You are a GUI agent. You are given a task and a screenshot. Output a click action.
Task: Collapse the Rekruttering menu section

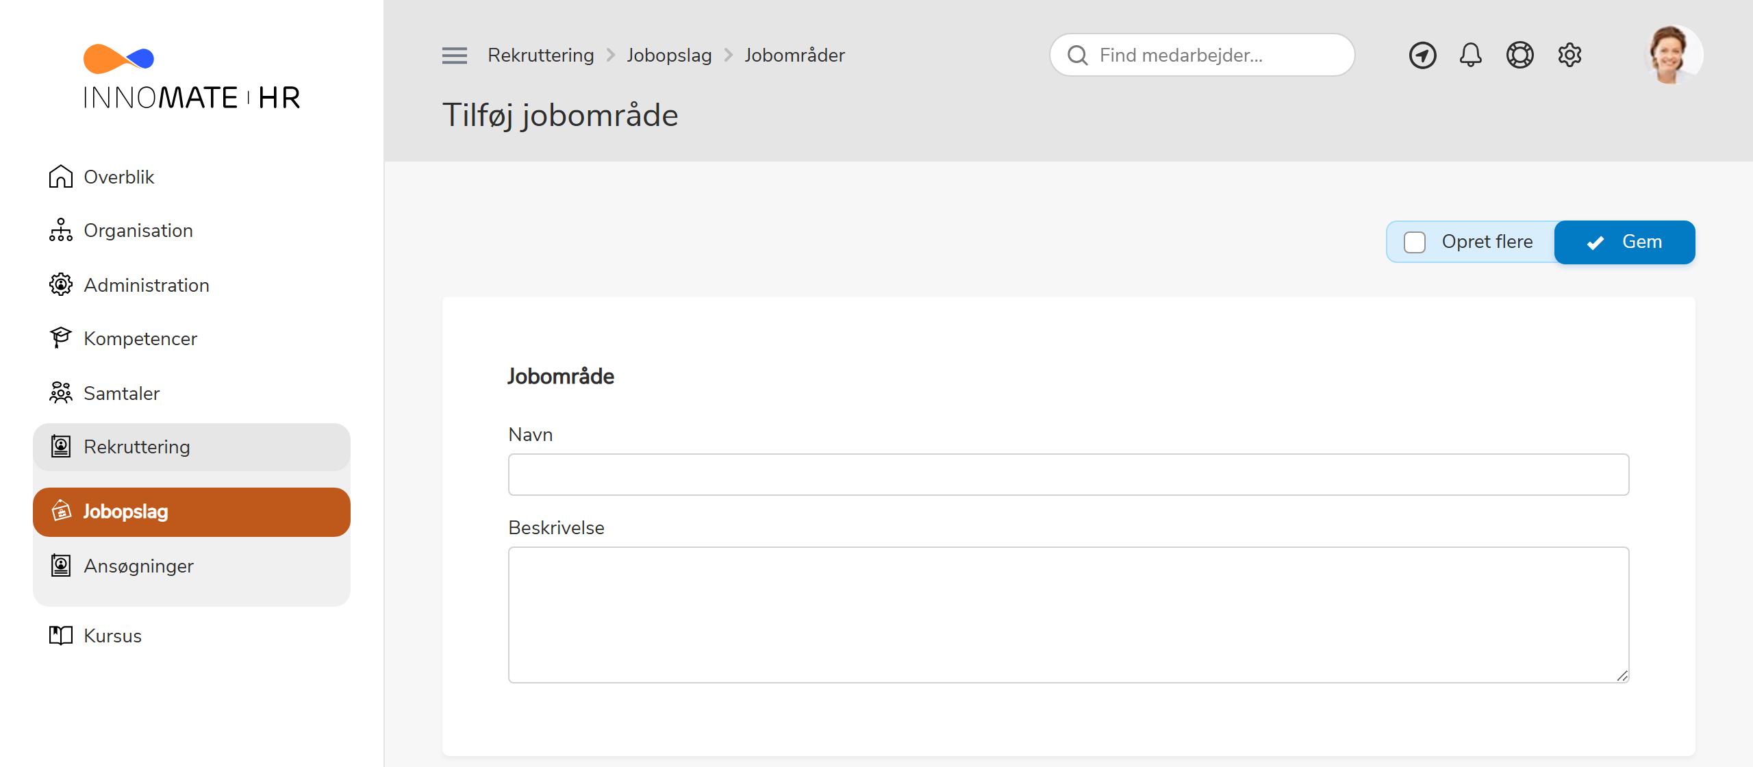192,447
